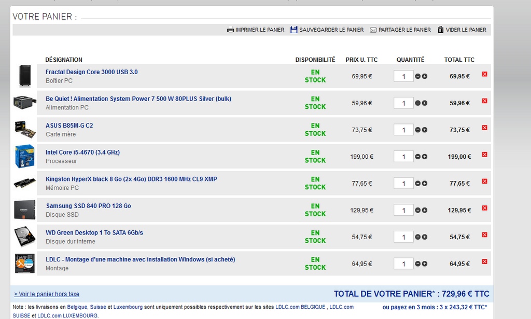View cart excluding tax (hors taxe)
Viewport: 531px width, 319px height.
tap(47, 294)
